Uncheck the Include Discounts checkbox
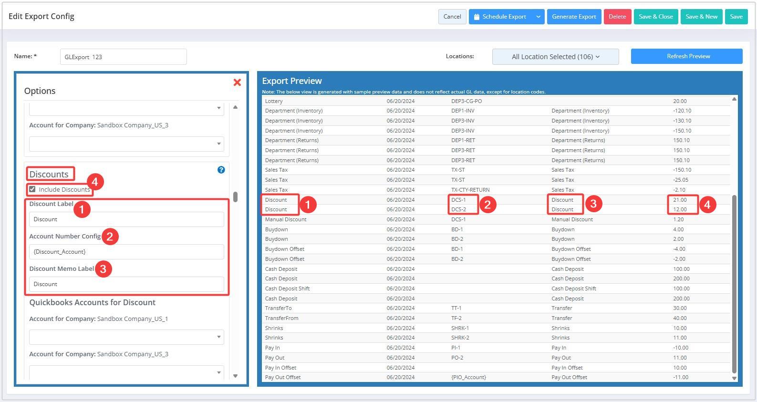757x402 pixels. click(32, 189)
